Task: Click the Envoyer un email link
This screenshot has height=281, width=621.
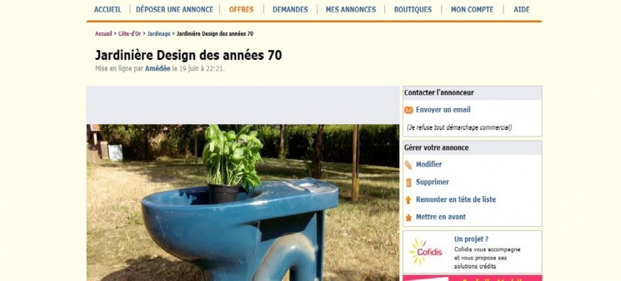Action: [x=443, y=110]
